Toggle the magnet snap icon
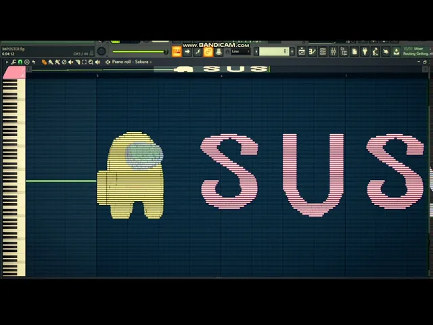 click(x=20, y=62)
